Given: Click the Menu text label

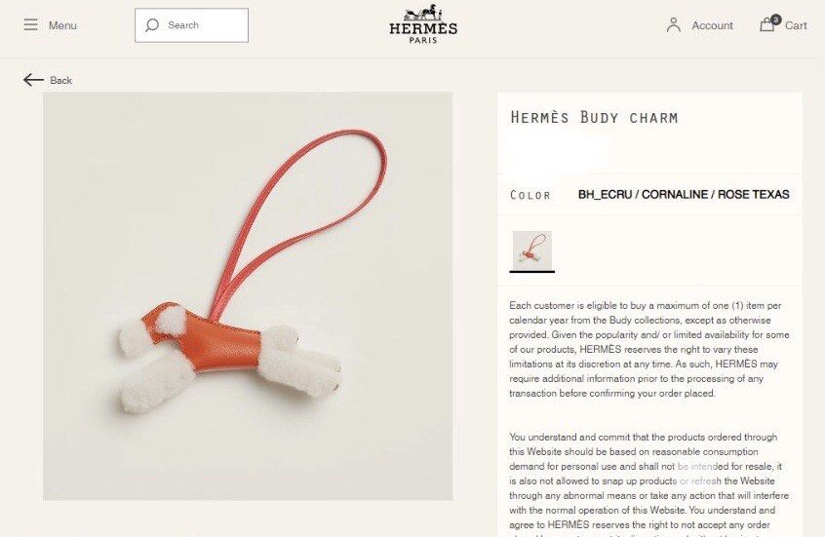Looking at the screenshot, I should pyautogui.click(x=62, y=25).
